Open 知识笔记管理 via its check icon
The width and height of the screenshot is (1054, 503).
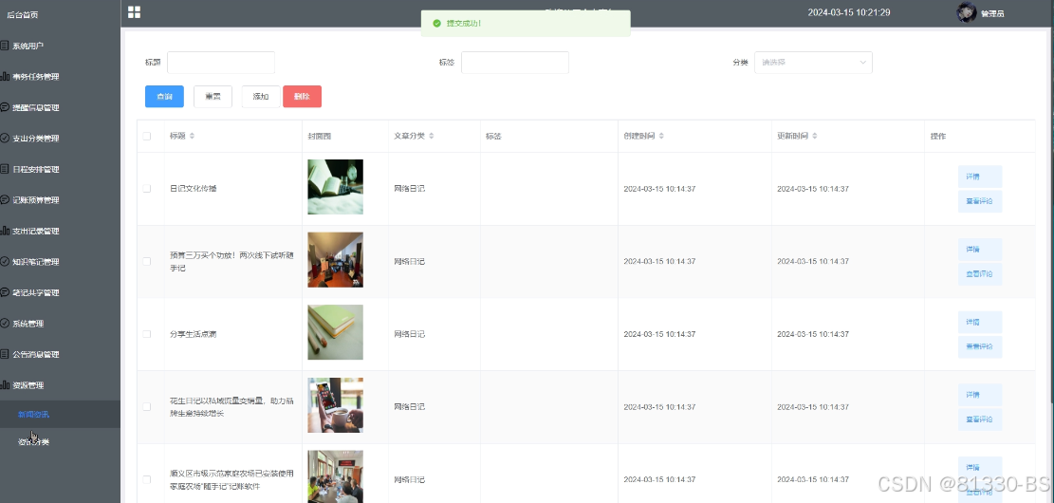tap(5, 262)
